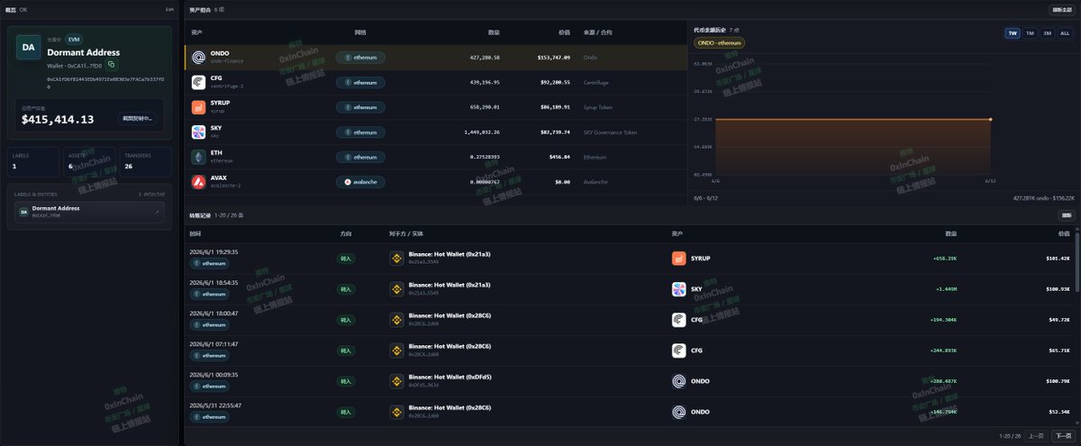Go to the next transfers page
The height and width of the screenshot is (446, 1081).
pyautogui.click(x=1063, y=435)
